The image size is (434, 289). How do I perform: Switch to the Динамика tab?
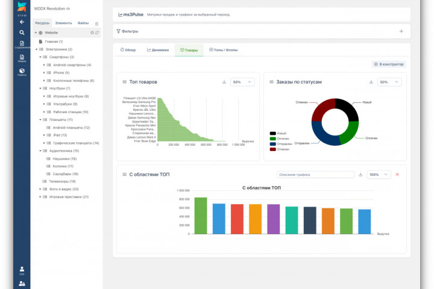(x=158, y=51)
